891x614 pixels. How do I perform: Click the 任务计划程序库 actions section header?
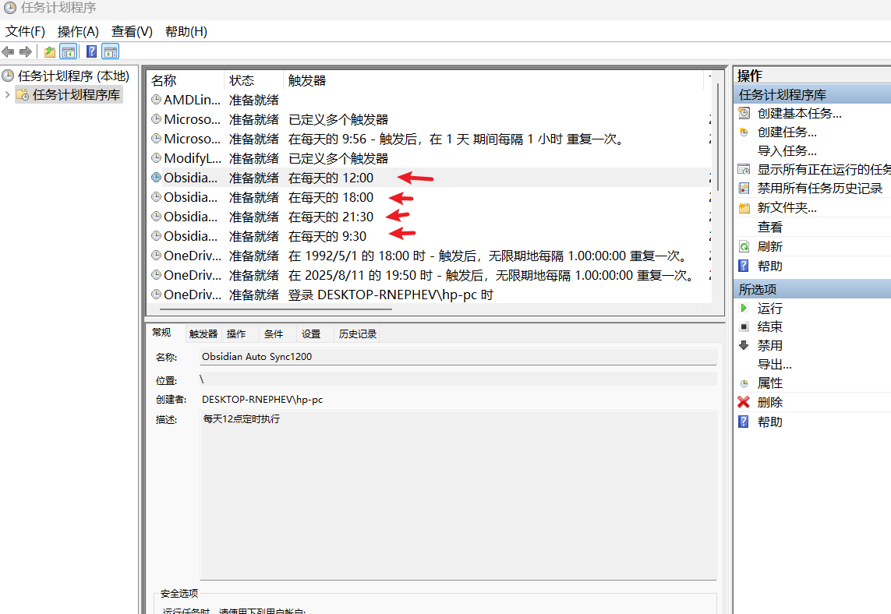click(x=812, y=94)
